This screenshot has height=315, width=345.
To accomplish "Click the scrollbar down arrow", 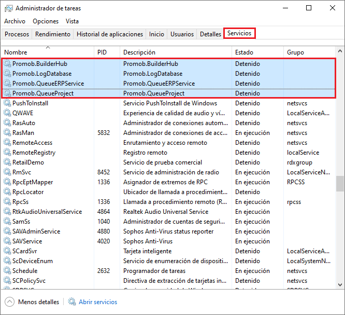I will pos(340,285).
